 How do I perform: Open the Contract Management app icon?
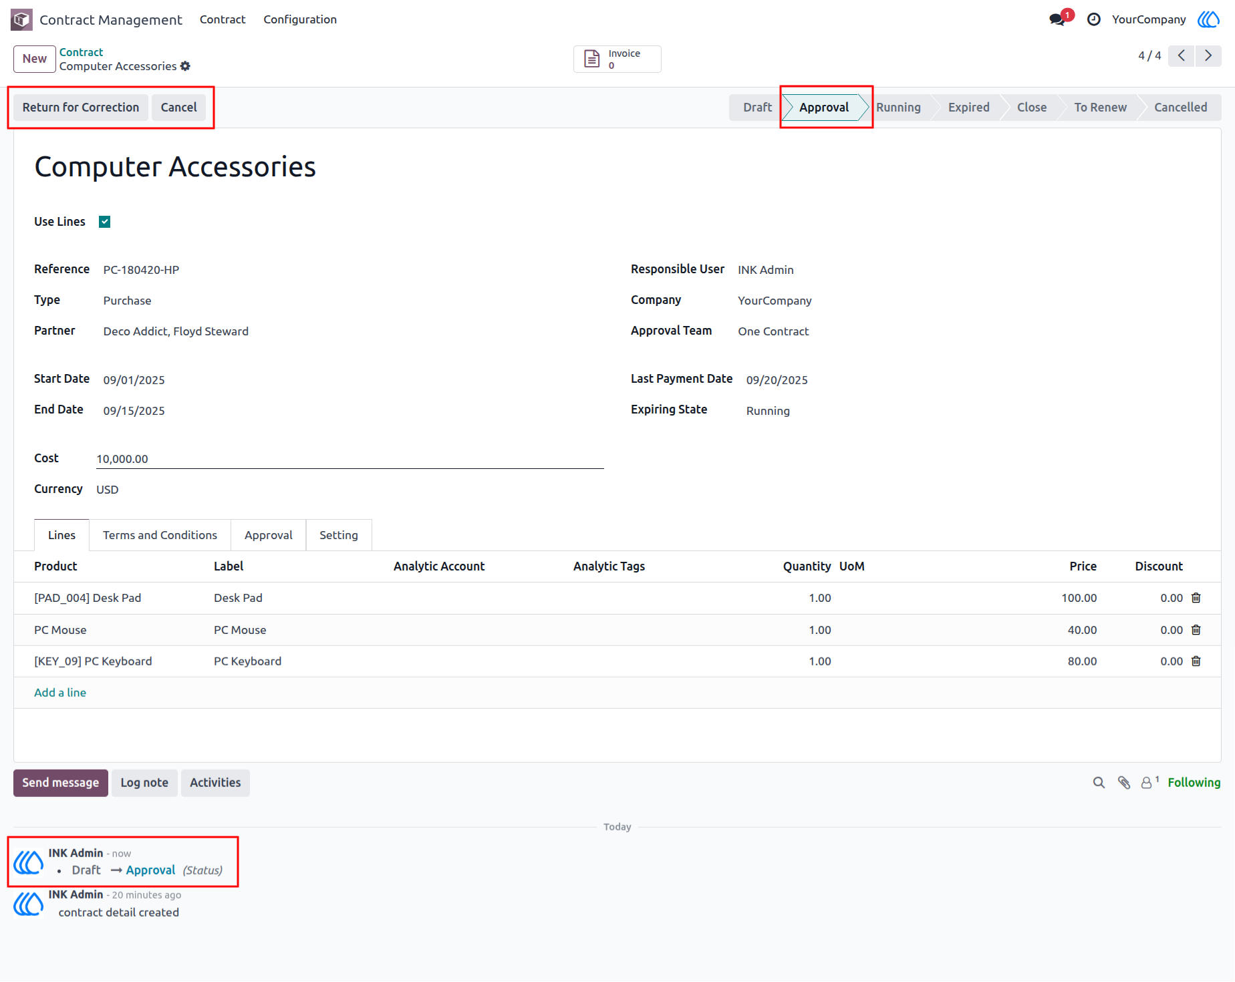21,19
